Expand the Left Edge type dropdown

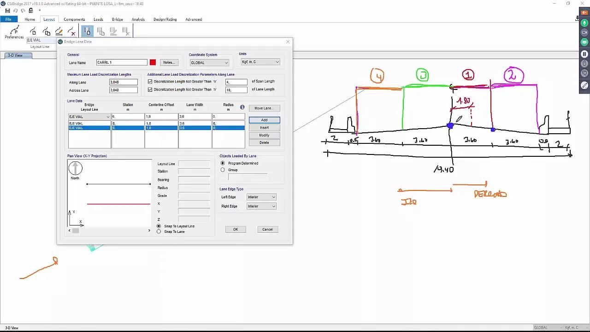[x=261, y=197]
